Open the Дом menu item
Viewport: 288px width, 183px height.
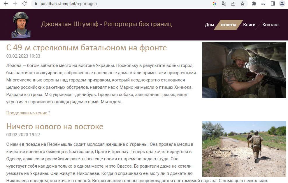click(x=209, y=25)
